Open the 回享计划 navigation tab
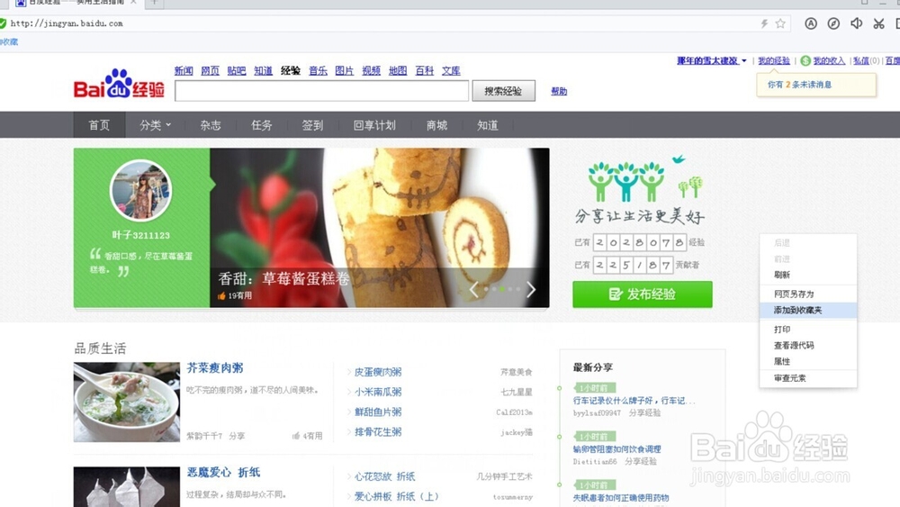 click(x=374, y=125)
